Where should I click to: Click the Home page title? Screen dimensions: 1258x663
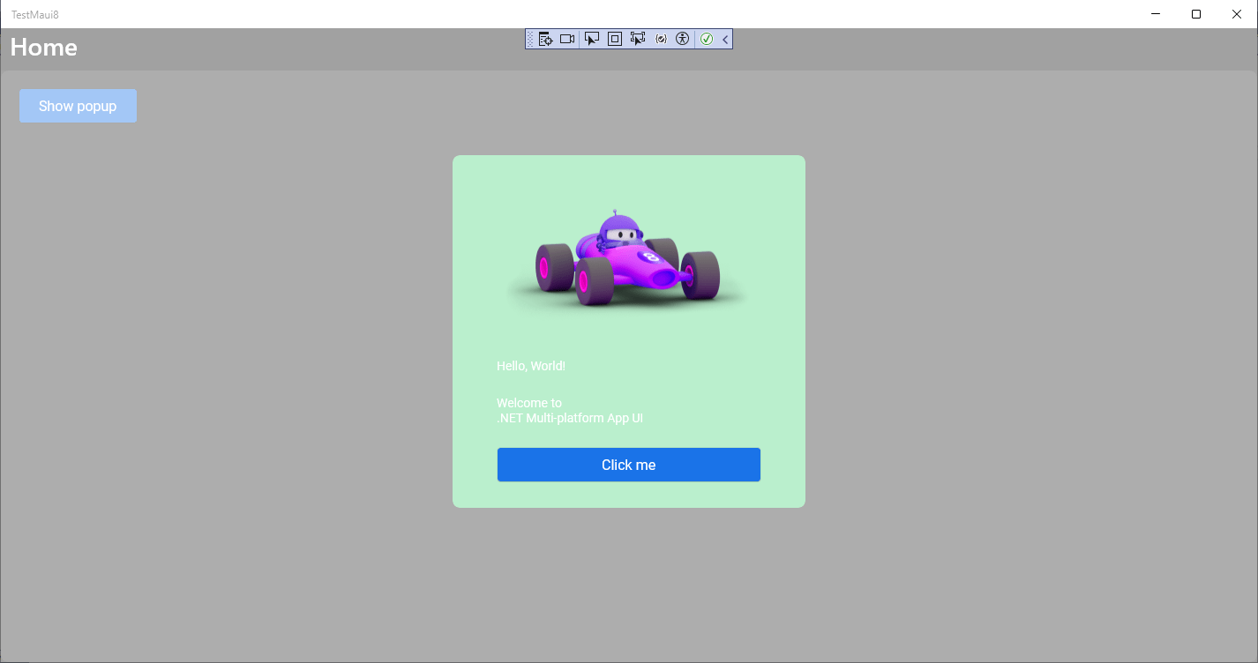coord(42,48)
